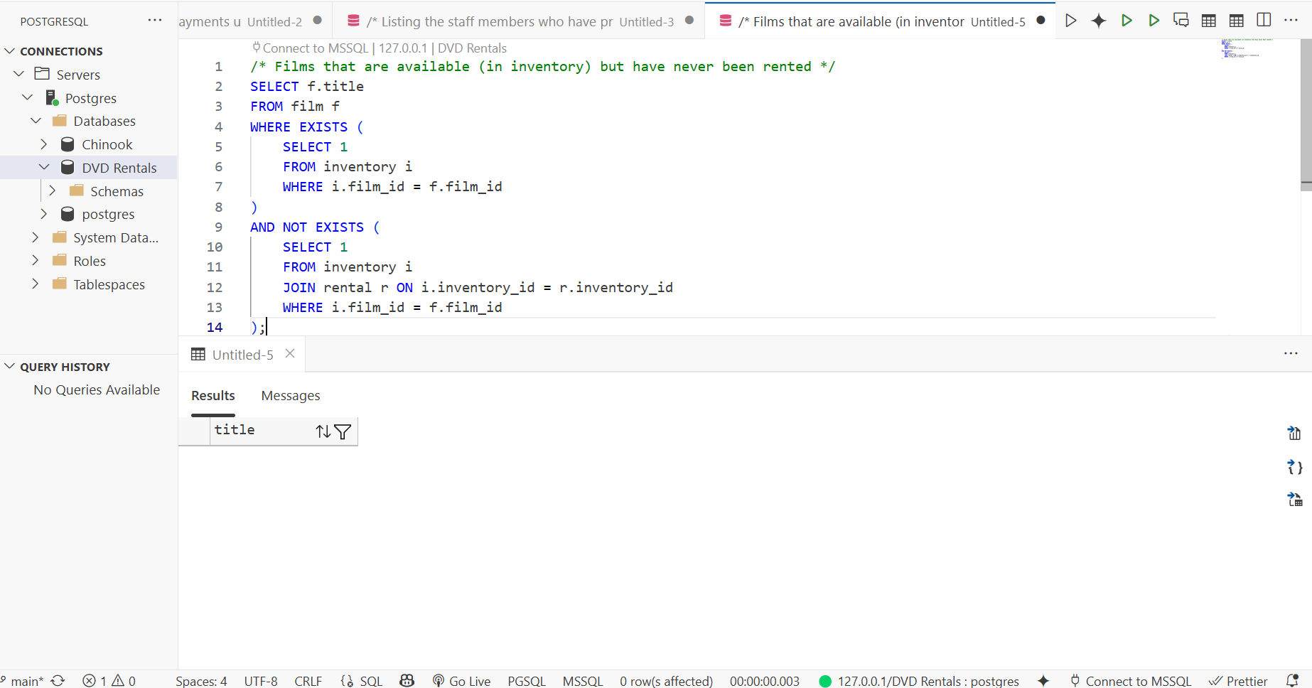The height and width of the screenshot is (688, 1312).
Task: Click the unsaved dot on Untitled-5 editor tab
Action: (x=1041, y=21)
